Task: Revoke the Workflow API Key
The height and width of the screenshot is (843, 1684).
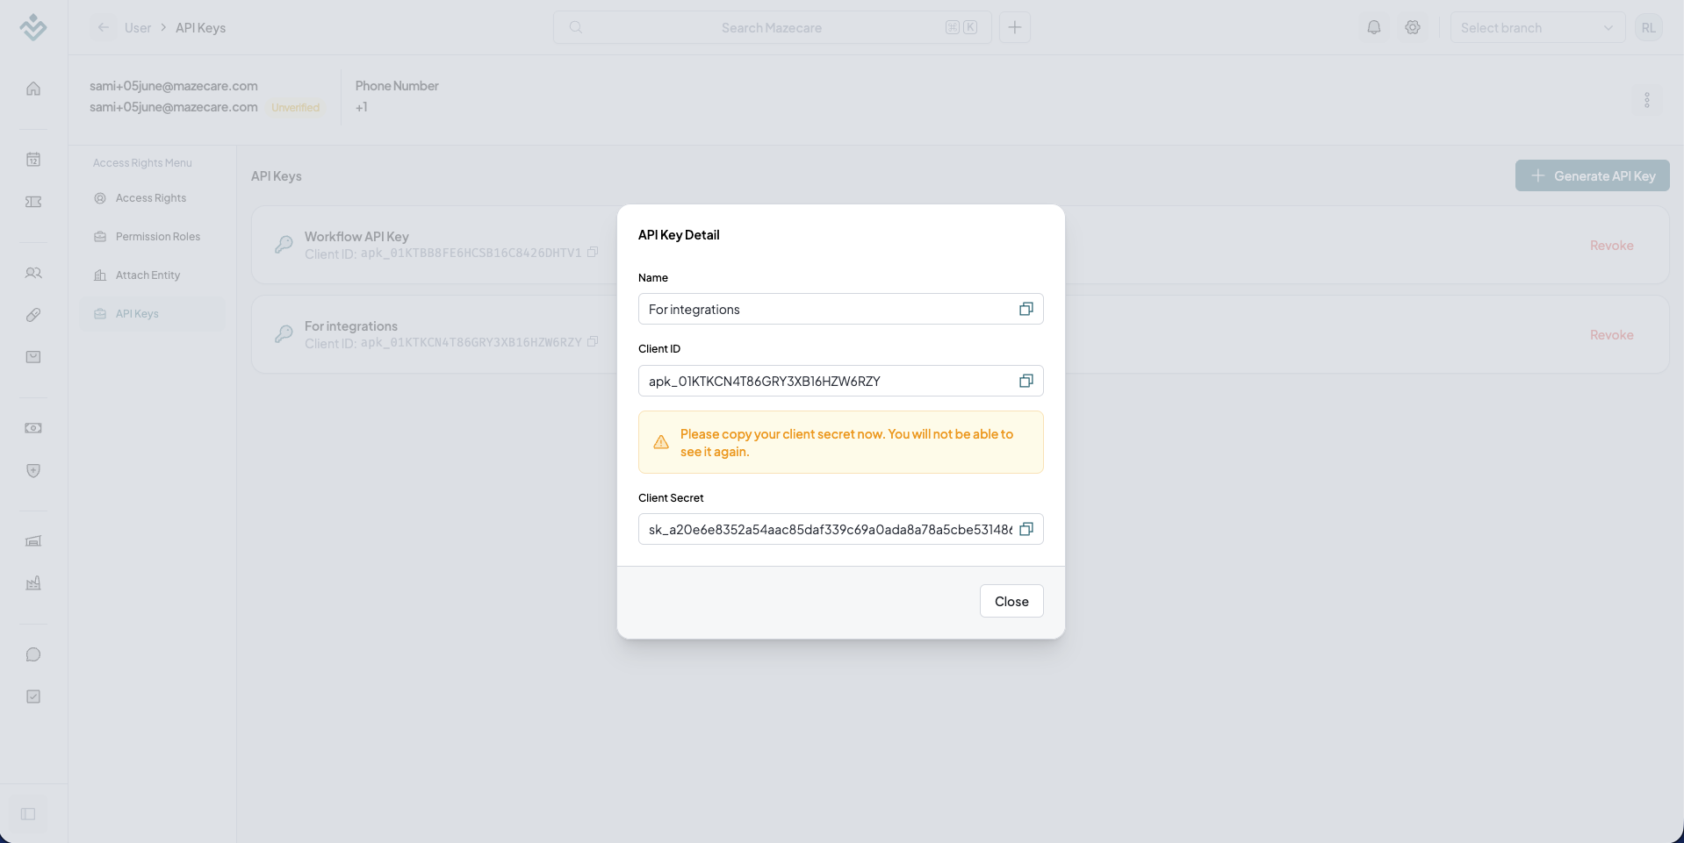Action: coord(1611,246)
